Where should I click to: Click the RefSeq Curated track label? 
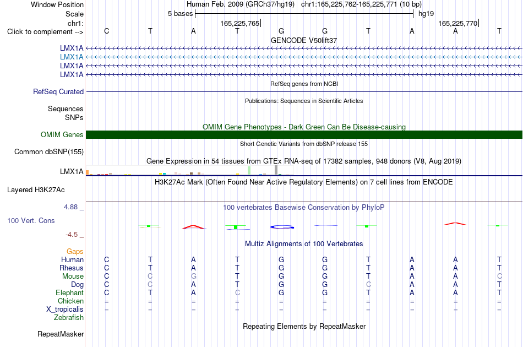tap(58, 92)
